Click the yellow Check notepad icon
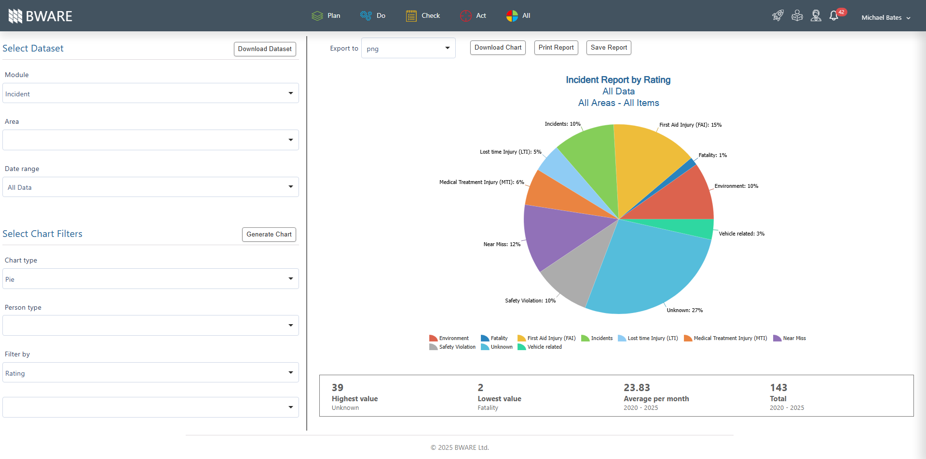 411,16
